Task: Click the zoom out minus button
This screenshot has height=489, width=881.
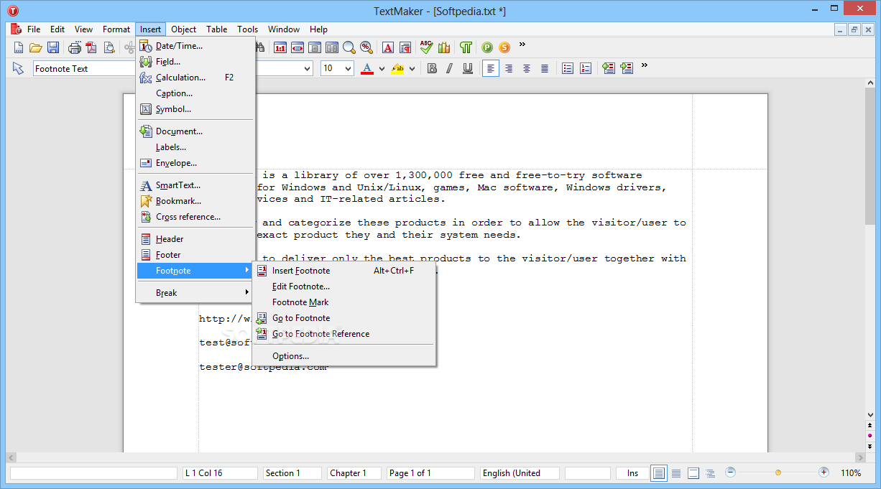Action: (x=730, y=472)
